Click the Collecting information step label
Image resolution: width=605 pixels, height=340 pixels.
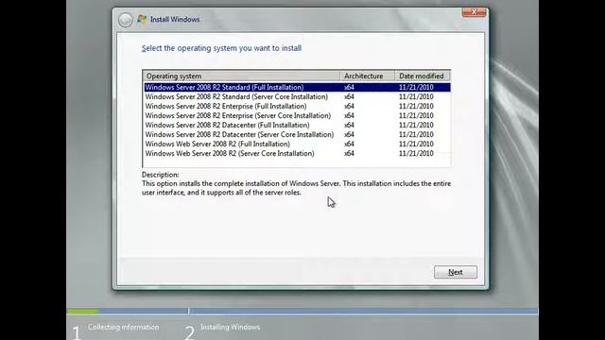coord(123,328)
